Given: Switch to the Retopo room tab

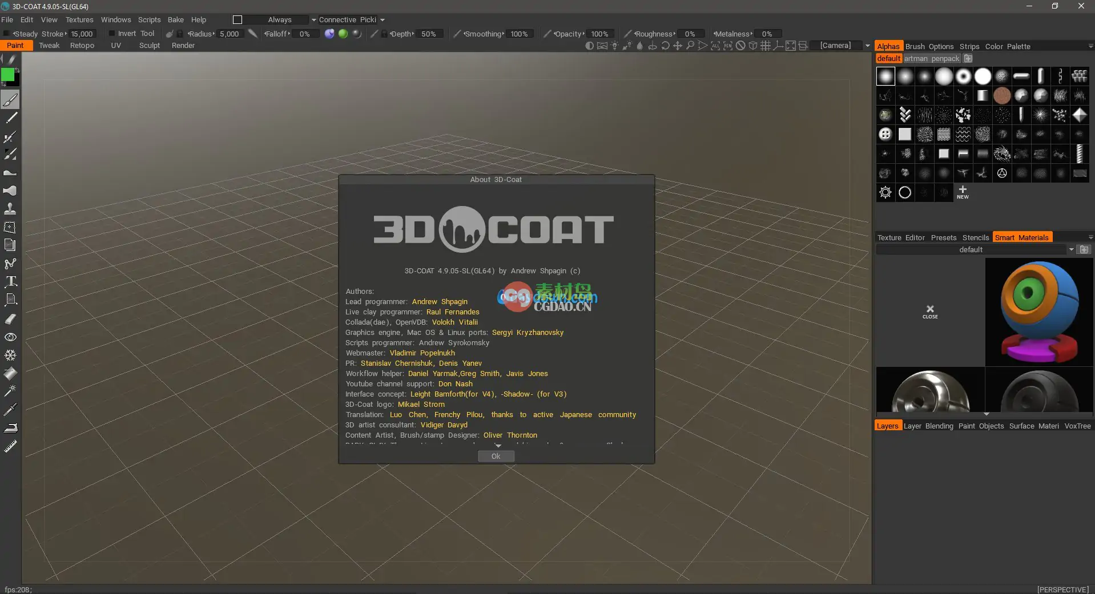Looking at the screenshot, I should (82, 46).
